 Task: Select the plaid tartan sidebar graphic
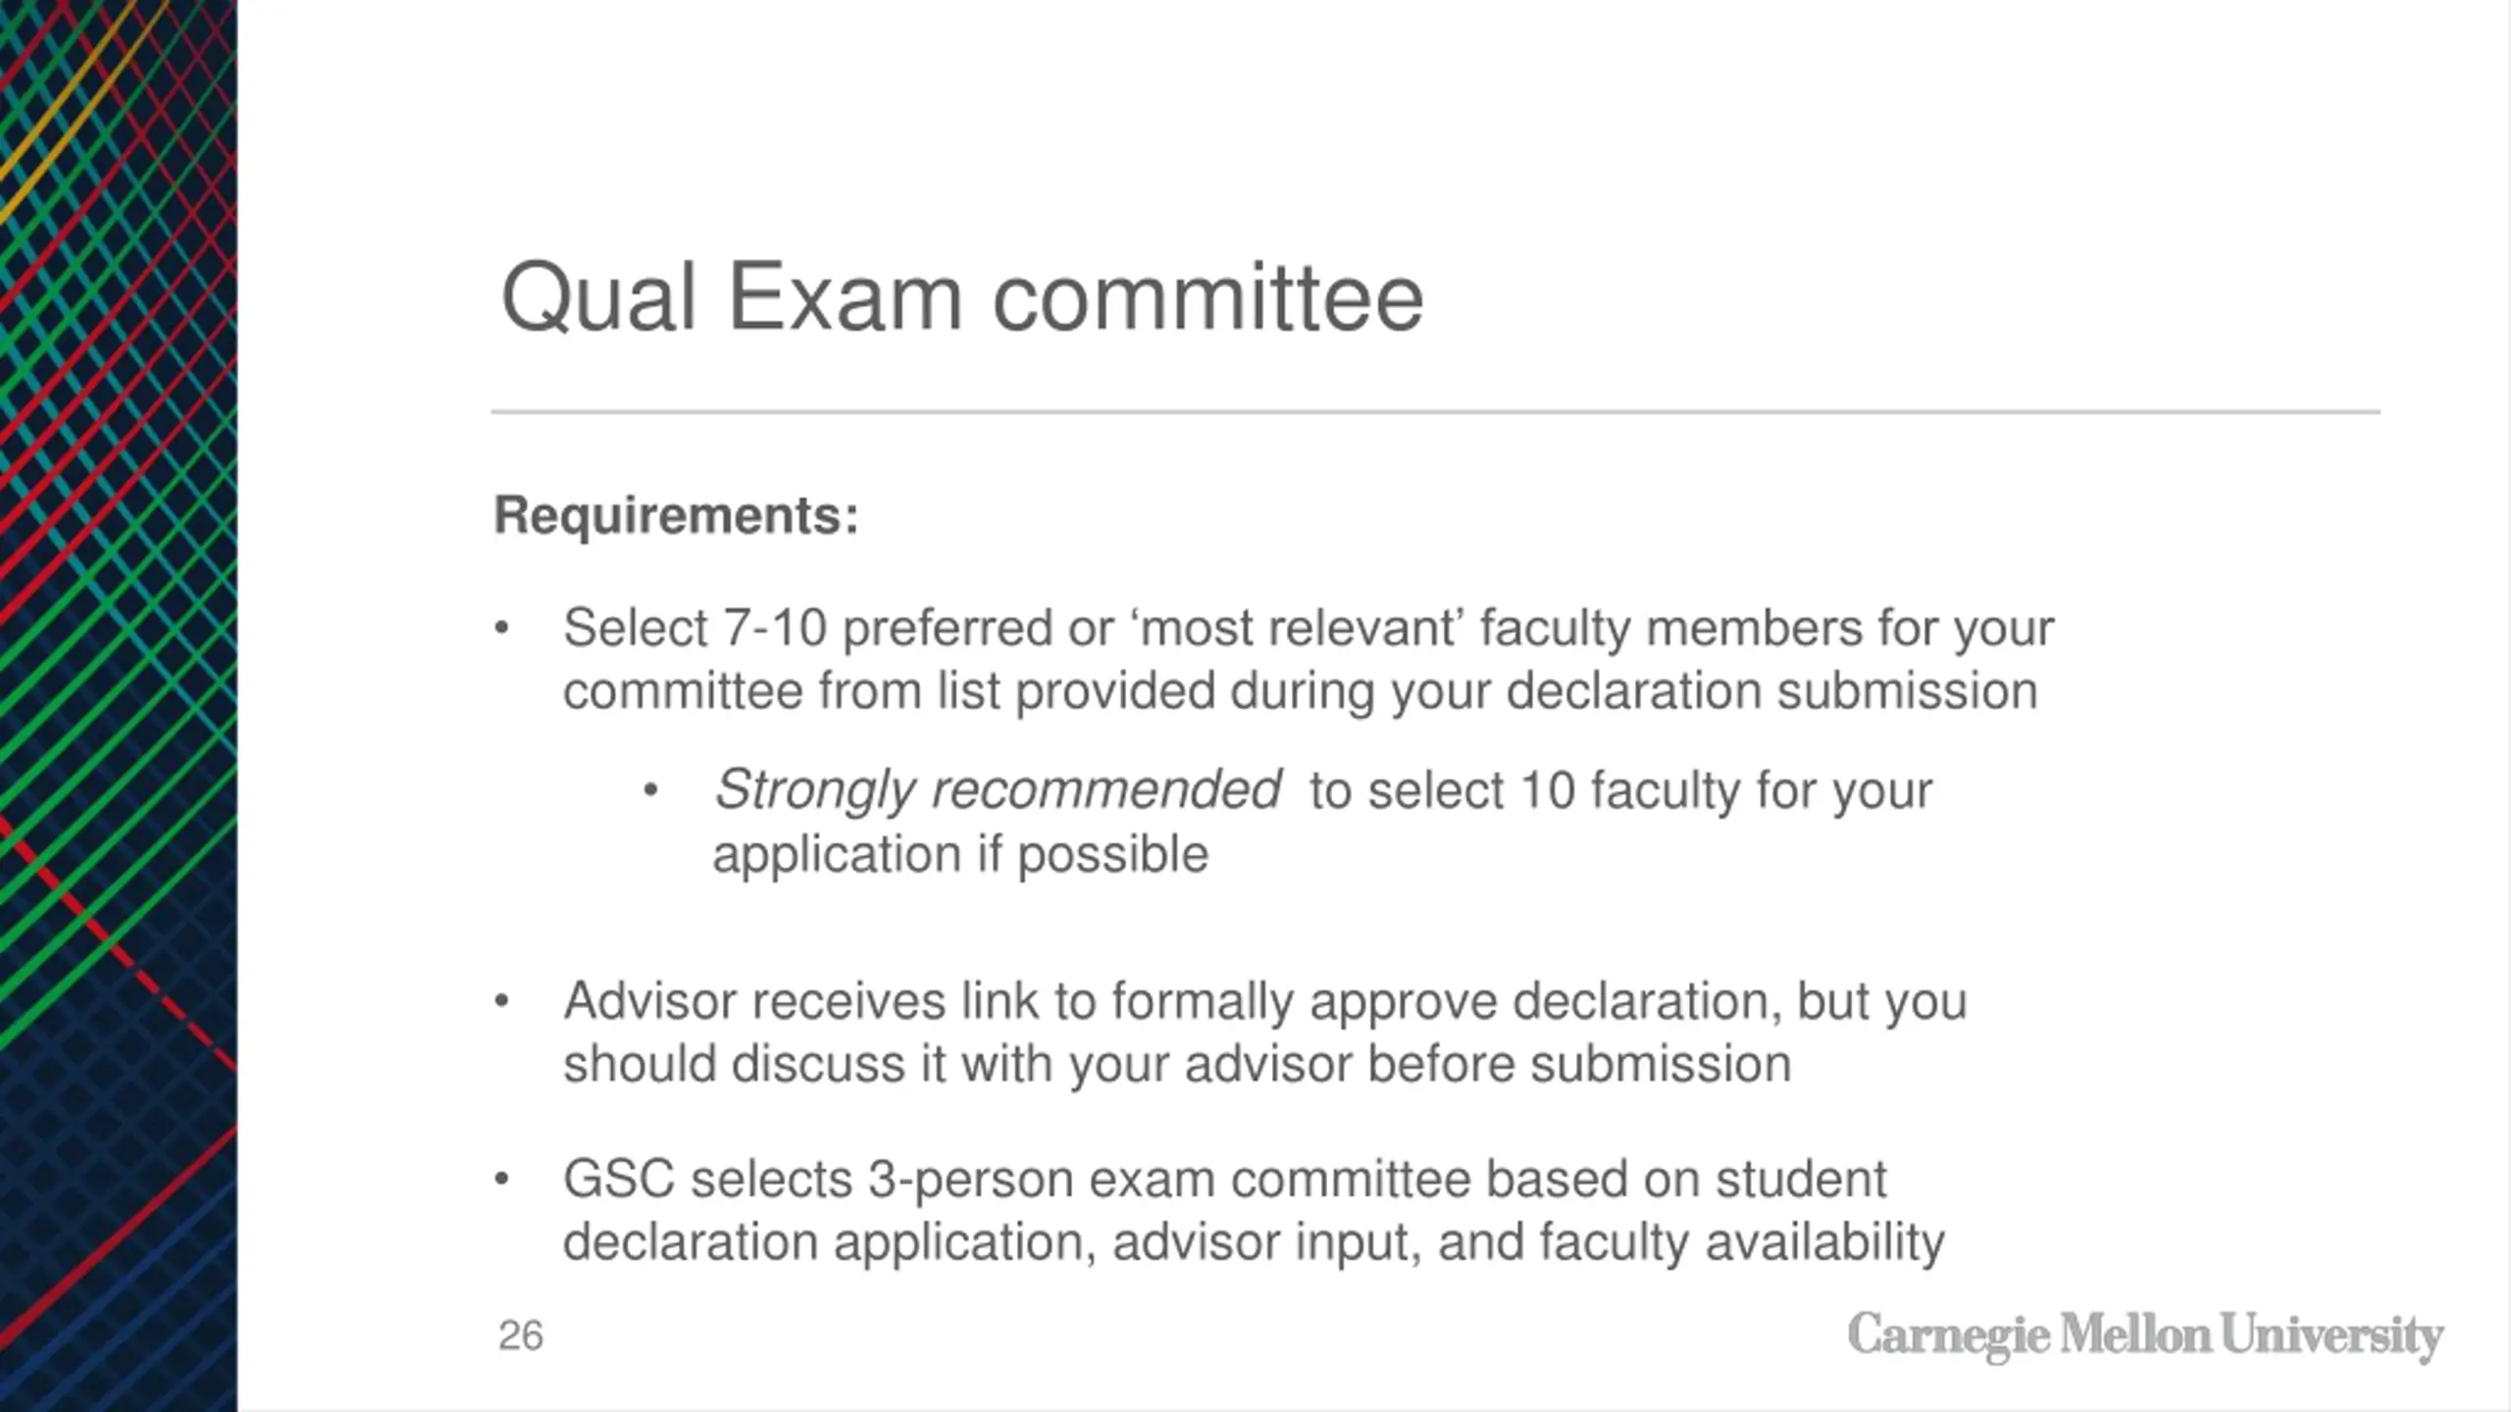pos(119,706)
